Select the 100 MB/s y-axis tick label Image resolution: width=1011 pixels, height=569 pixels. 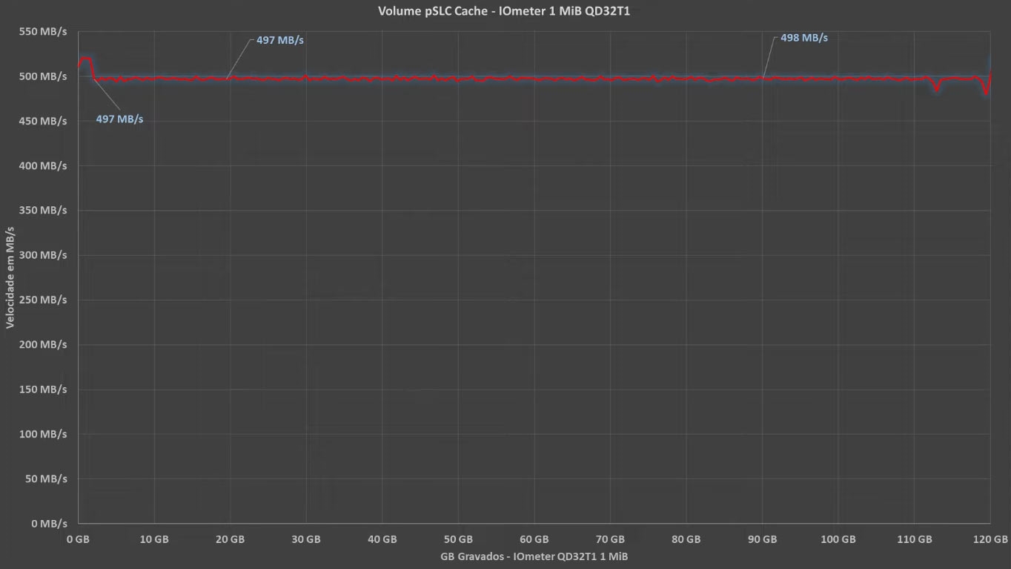coord(43,434)
